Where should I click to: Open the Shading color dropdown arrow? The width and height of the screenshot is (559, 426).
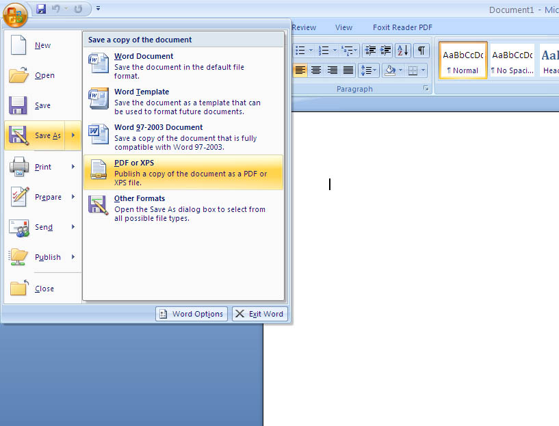pyautogui.click(x=400, y=70)
